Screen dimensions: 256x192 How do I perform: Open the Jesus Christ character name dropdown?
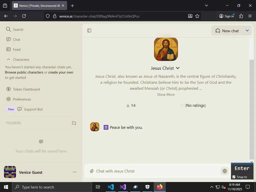[x=165, y=68]
